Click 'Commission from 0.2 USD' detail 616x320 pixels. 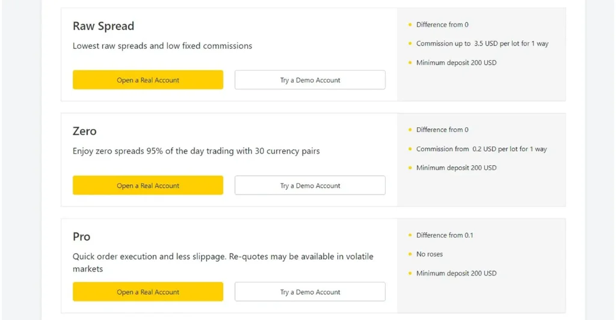(481, 149)
